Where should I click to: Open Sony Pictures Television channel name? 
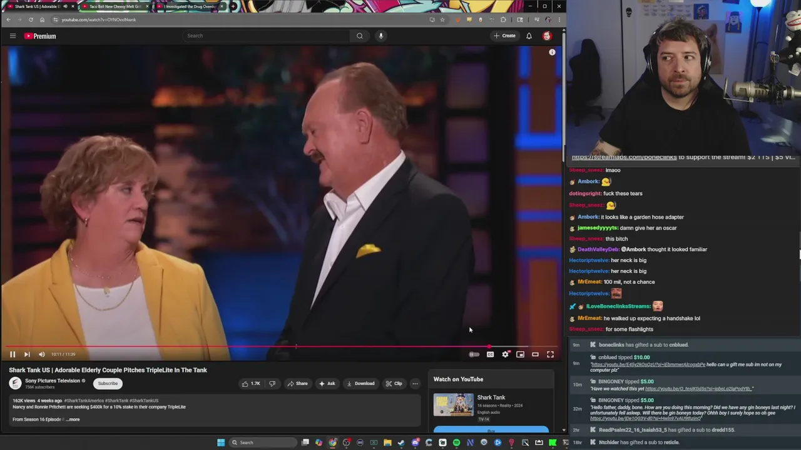(53, 381)
